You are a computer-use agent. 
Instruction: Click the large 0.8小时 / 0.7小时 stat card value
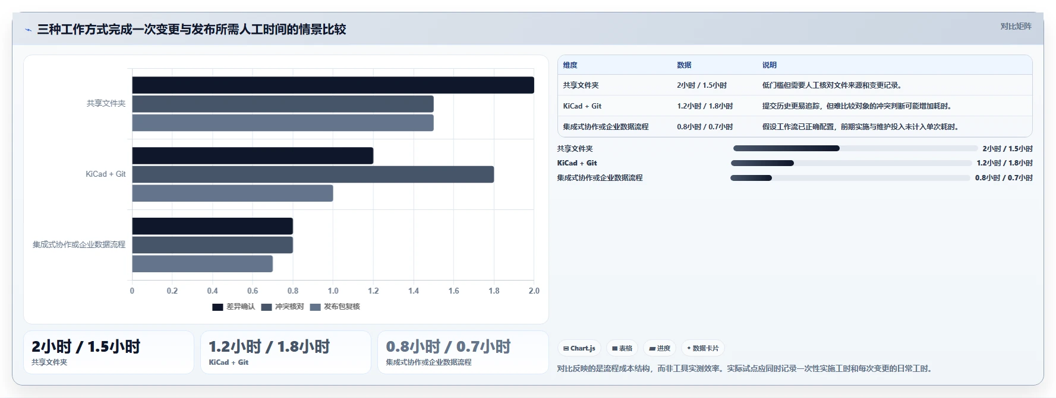[x=448, y=346]
